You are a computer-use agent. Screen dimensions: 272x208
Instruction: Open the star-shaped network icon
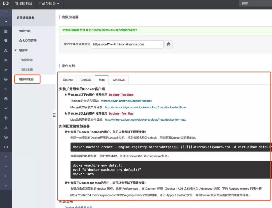coord(6,118)
